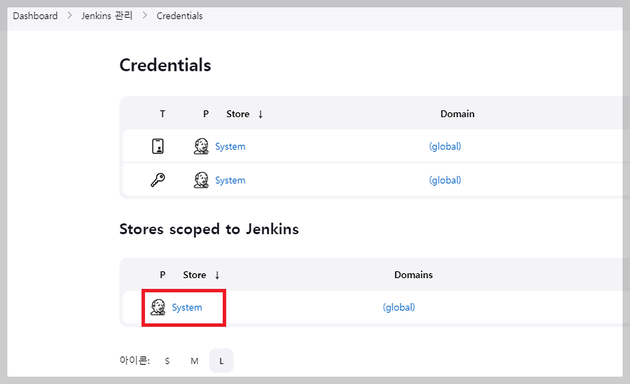630x384 pixels.
Task: Sort credentials by the Store column
Action: (x=238, y=114)
